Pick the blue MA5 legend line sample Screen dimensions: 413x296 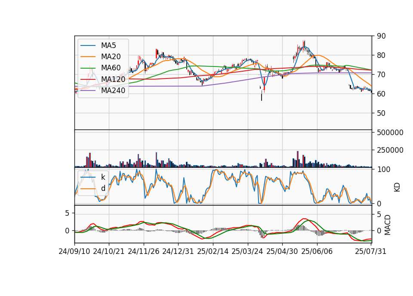click(x=88, y=45)
